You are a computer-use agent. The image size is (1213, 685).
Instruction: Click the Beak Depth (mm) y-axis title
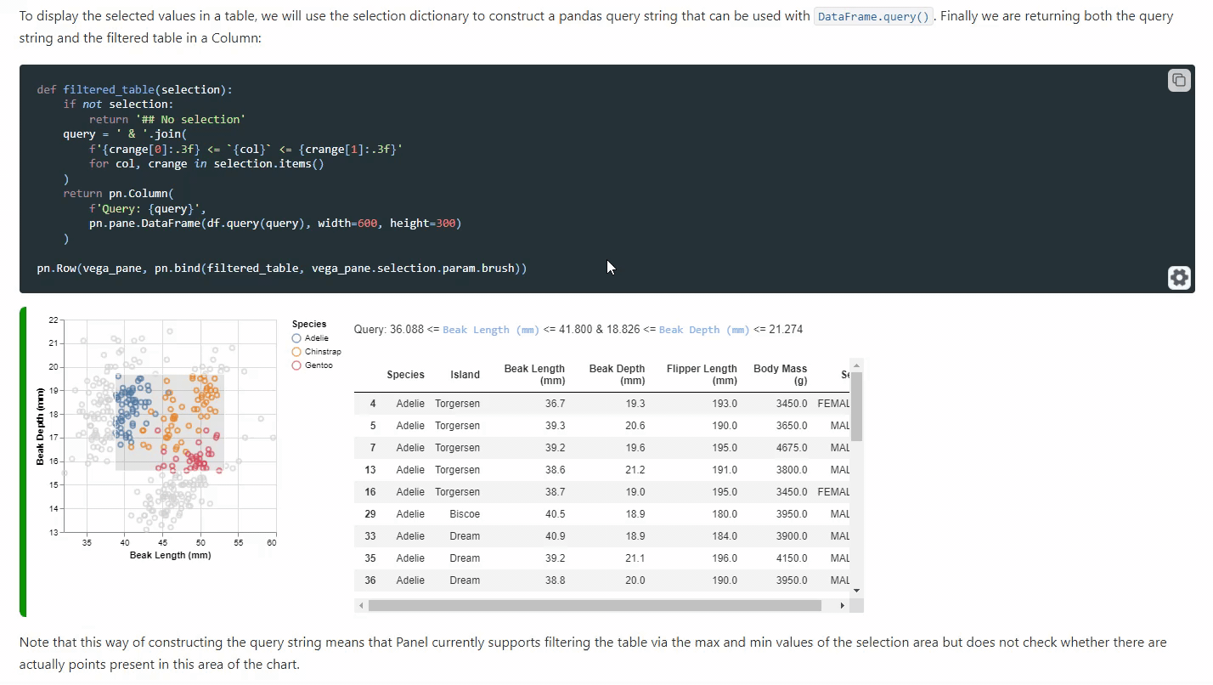point(40,426)
